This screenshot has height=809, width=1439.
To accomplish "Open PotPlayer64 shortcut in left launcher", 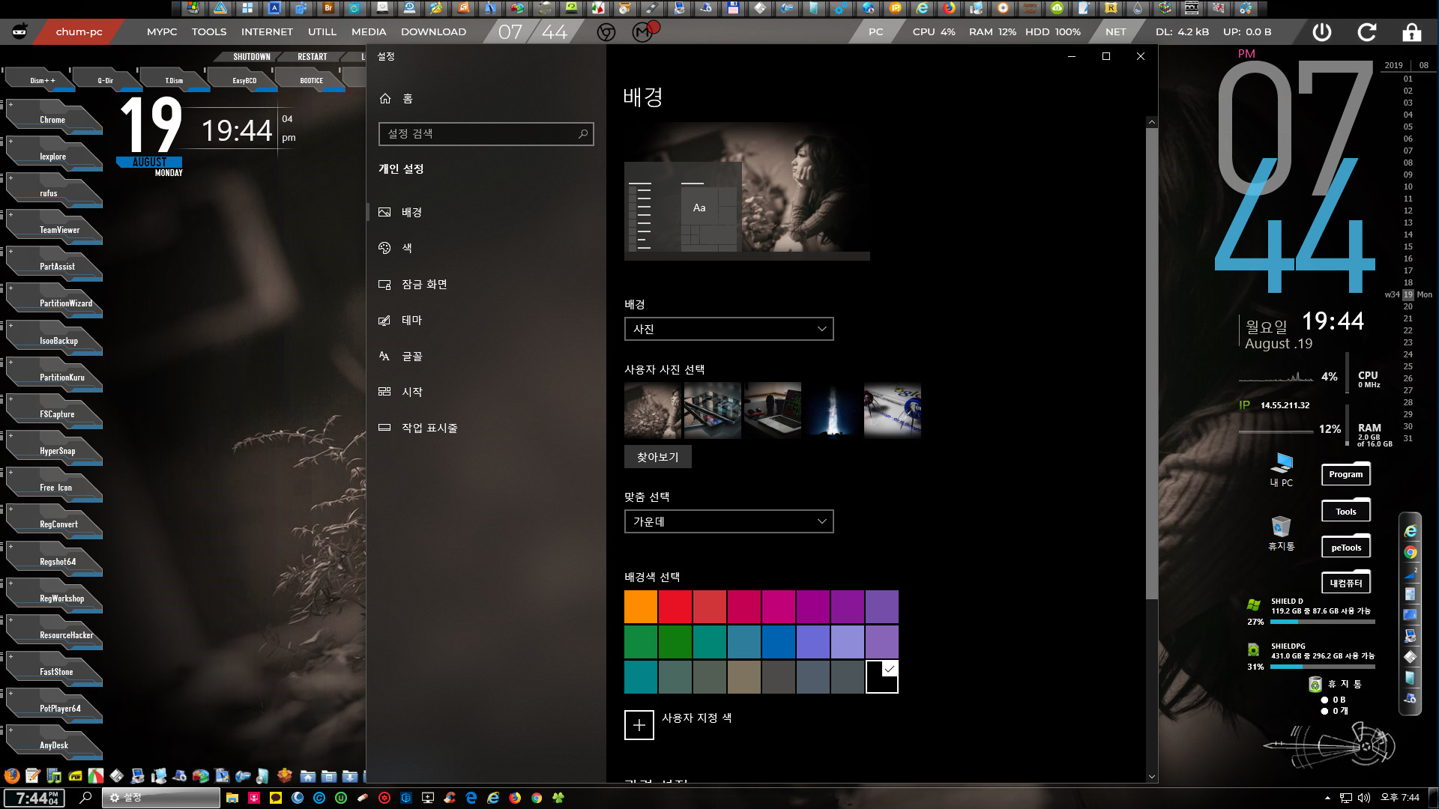I will (x=54, y=709).
